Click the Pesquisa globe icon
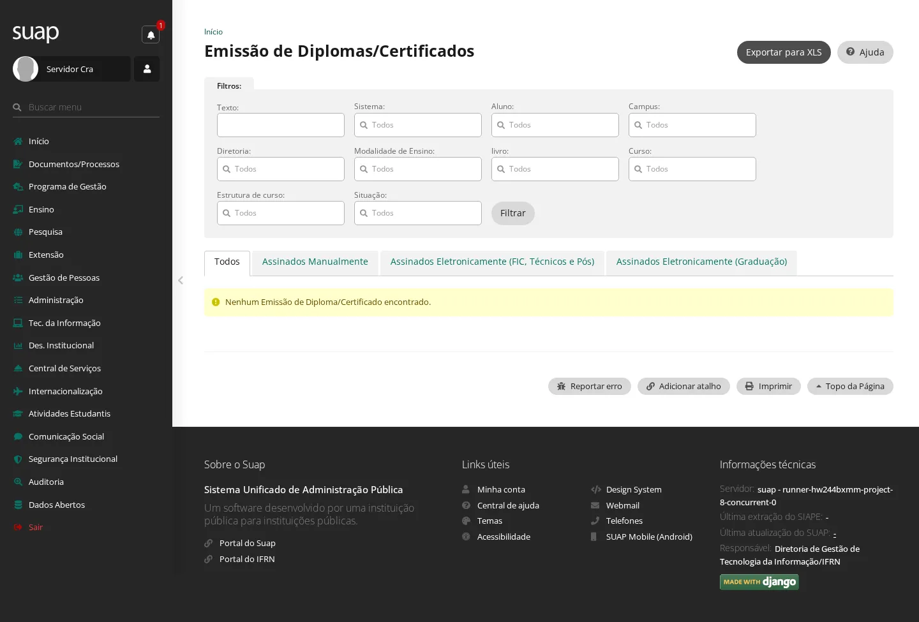The image size is (919, 622). (18, 232)
